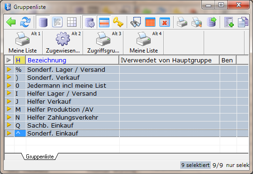
Task: Switch to the form view icon
Action: point(57,22)
